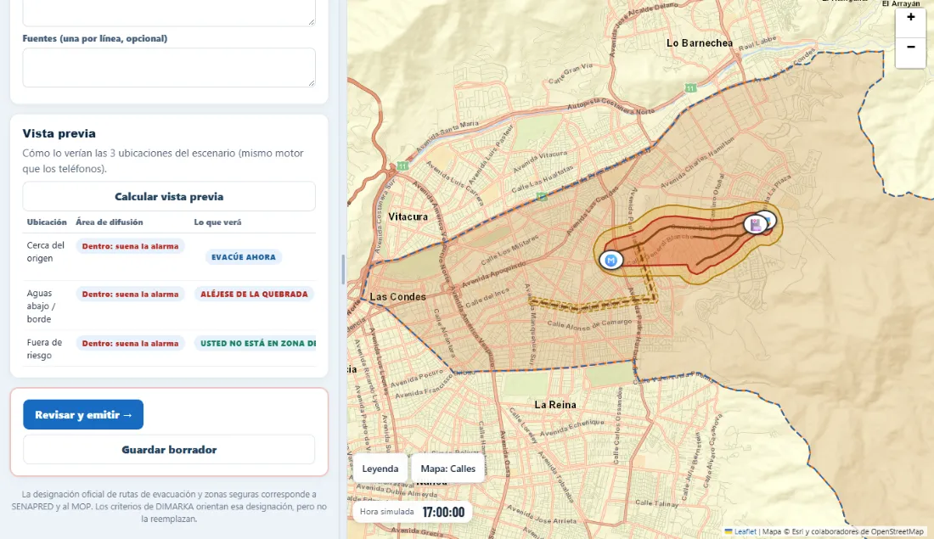Click the Fuentes (una por línea, opcional) label
This screenshot has height=539, width=934.
(95, 39)
